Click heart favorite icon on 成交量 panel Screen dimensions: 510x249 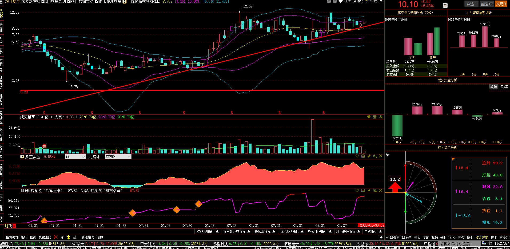tap(369, 117)
